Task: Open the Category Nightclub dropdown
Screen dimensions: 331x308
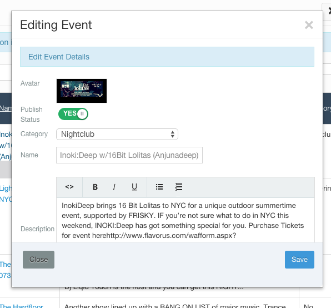Action: 117,135
